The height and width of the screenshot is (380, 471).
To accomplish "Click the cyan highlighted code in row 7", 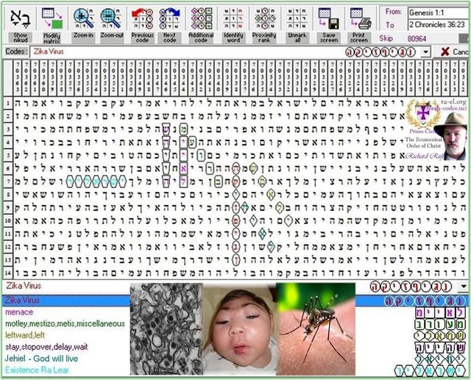I will point(96,182).
